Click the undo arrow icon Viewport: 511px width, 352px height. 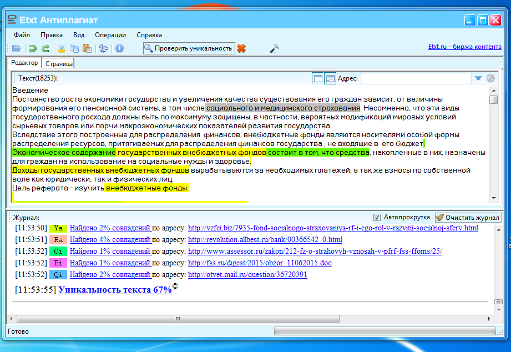33,49
